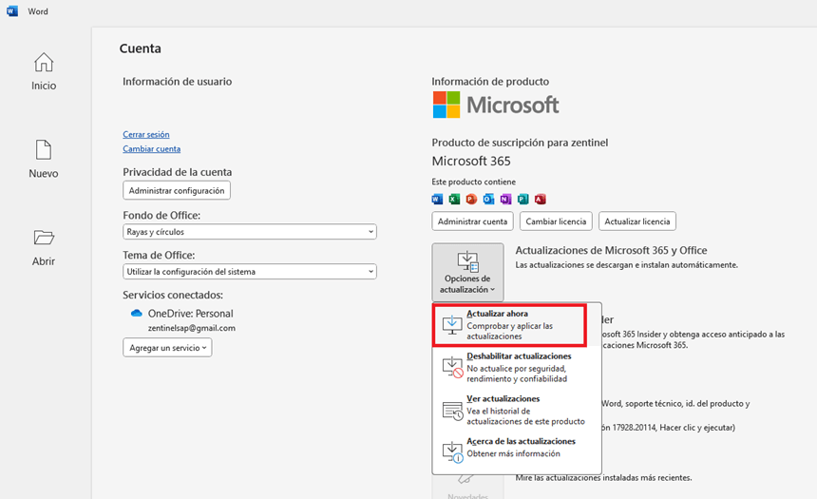Viewport: 817px width, 499px height.
Task: Click the Word app icon under product contents
Action: tap(437, 199)
